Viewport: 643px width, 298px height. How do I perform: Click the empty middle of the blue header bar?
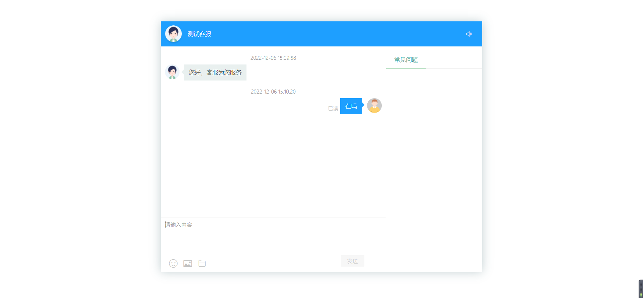[x=335, y=34]
